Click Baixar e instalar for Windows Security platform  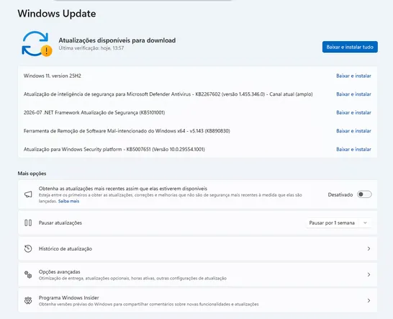pyautogui.click(x=353, y=149)
